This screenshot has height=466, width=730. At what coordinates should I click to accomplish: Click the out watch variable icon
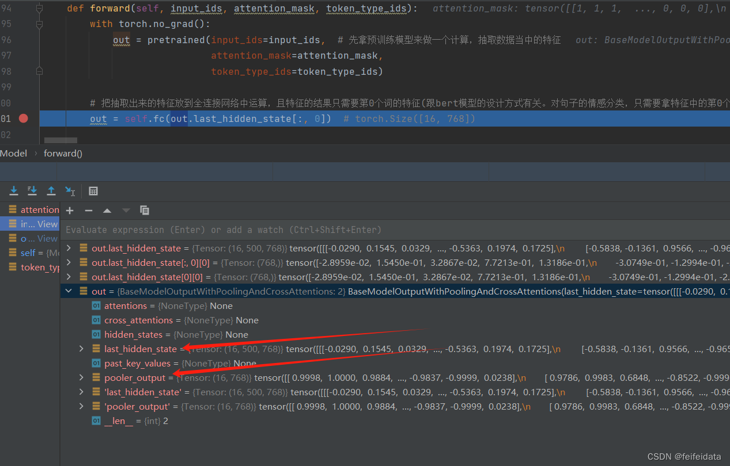click(x=84, y=291)
